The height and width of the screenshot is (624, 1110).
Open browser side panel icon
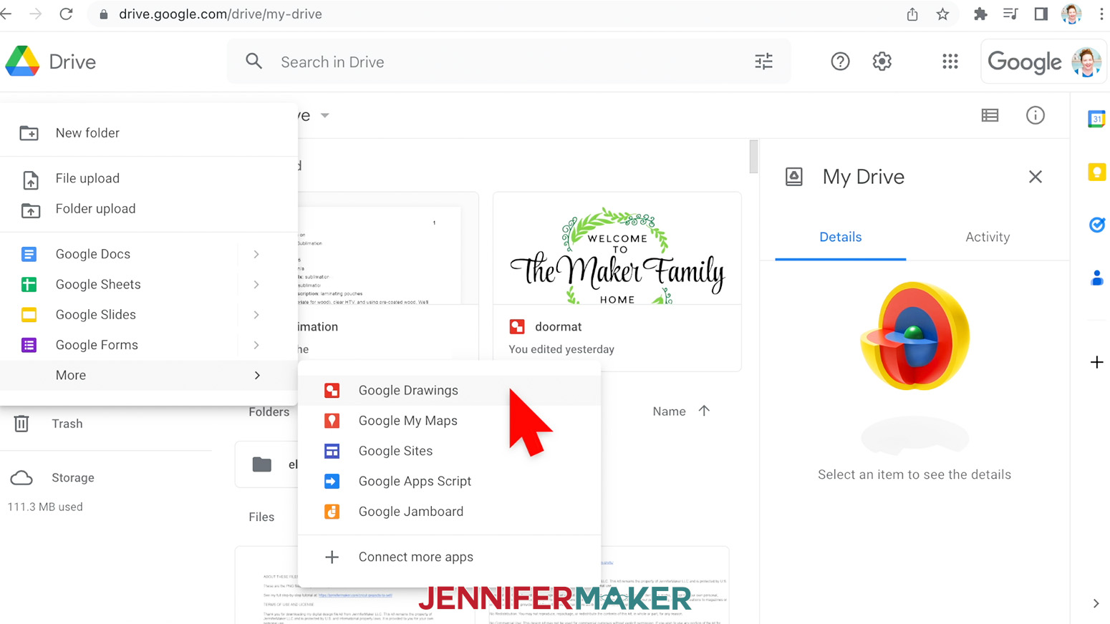[x=1041, y=14]
